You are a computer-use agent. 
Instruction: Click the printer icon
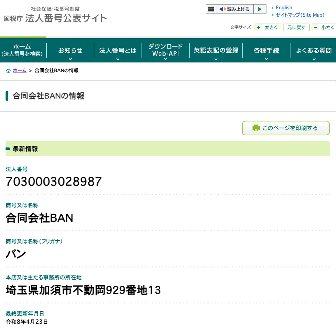256,128
